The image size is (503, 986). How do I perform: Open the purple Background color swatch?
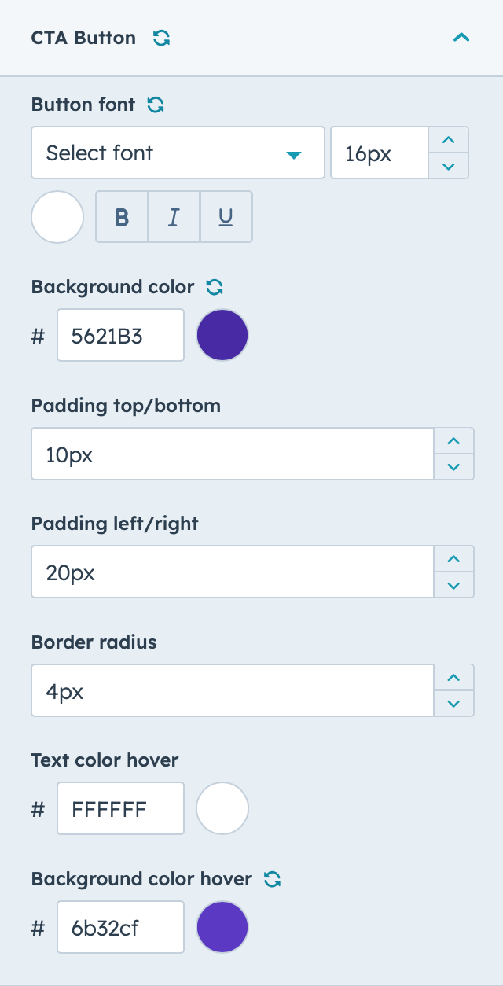222,335
